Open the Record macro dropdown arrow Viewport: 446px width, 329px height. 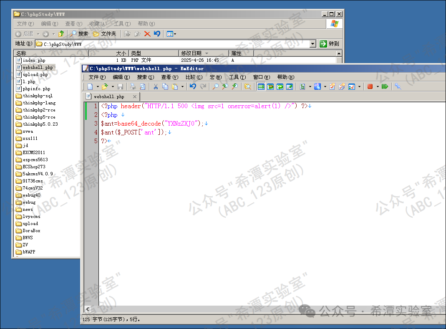tap(378, 86)
